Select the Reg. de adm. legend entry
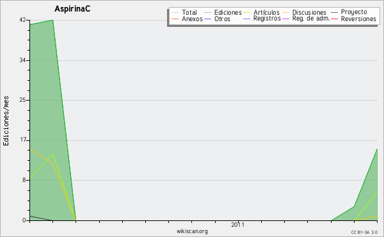The image size is (384, 237). pos(306,19)
